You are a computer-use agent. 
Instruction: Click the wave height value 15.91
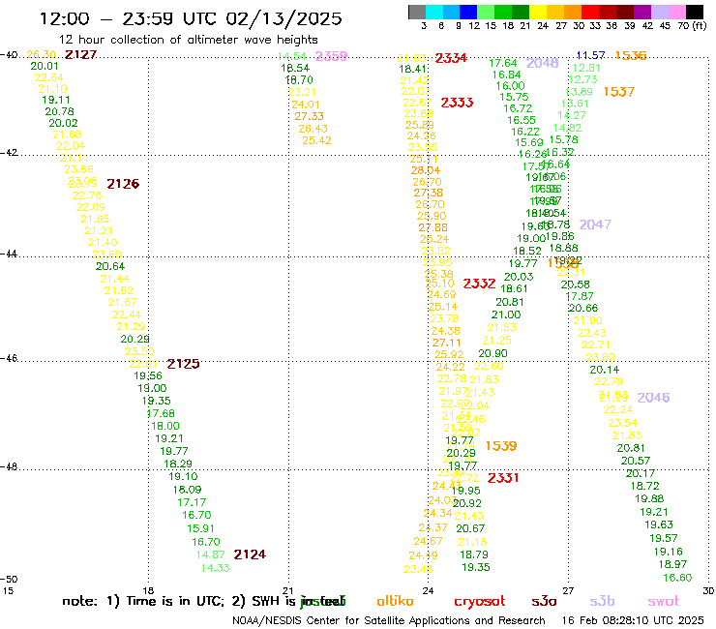tap(200, 528)
